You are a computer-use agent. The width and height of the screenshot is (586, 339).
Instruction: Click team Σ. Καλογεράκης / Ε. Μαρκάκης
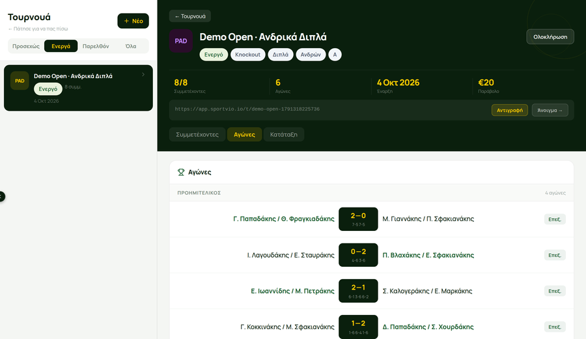(427, 291)
